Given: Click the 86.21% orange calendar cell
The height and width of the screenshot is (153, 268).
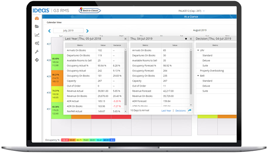Looking at the screenshot, I should click(57, 78).
